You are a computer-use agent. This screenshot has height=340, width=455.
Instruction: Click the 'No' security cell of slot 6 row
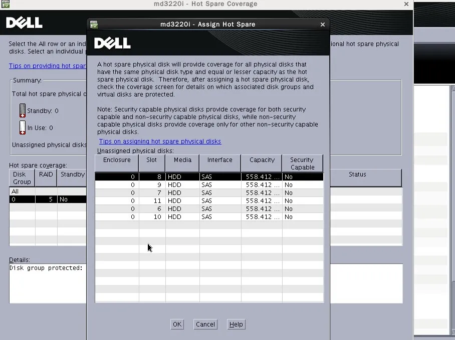tap(303, 209)
